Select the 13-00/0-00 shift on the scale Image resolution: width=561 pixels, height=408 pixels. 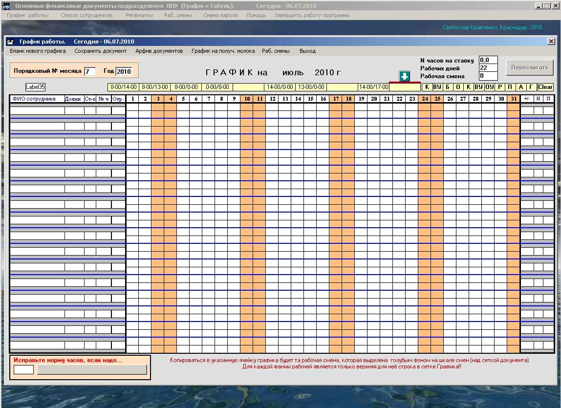coord(311,87)
